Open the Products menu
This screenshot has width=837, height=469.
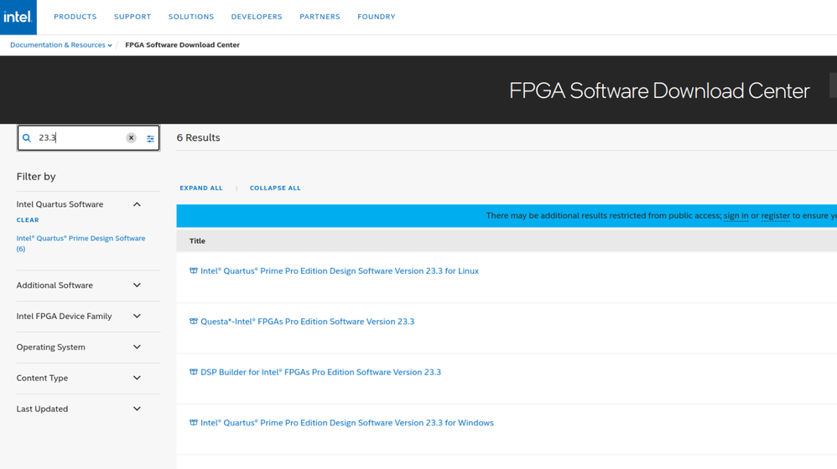coord(75,17)
